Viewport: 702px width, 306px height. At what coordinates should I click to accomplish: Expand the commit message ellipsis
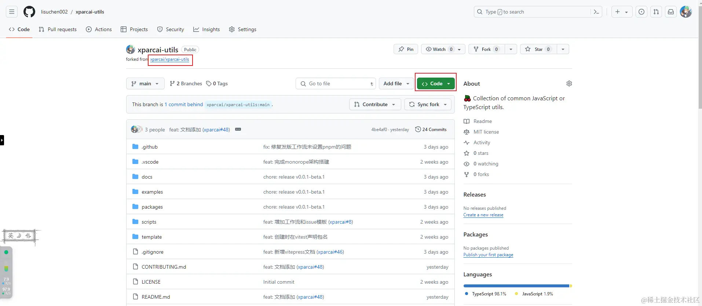[x=238, y=129]
